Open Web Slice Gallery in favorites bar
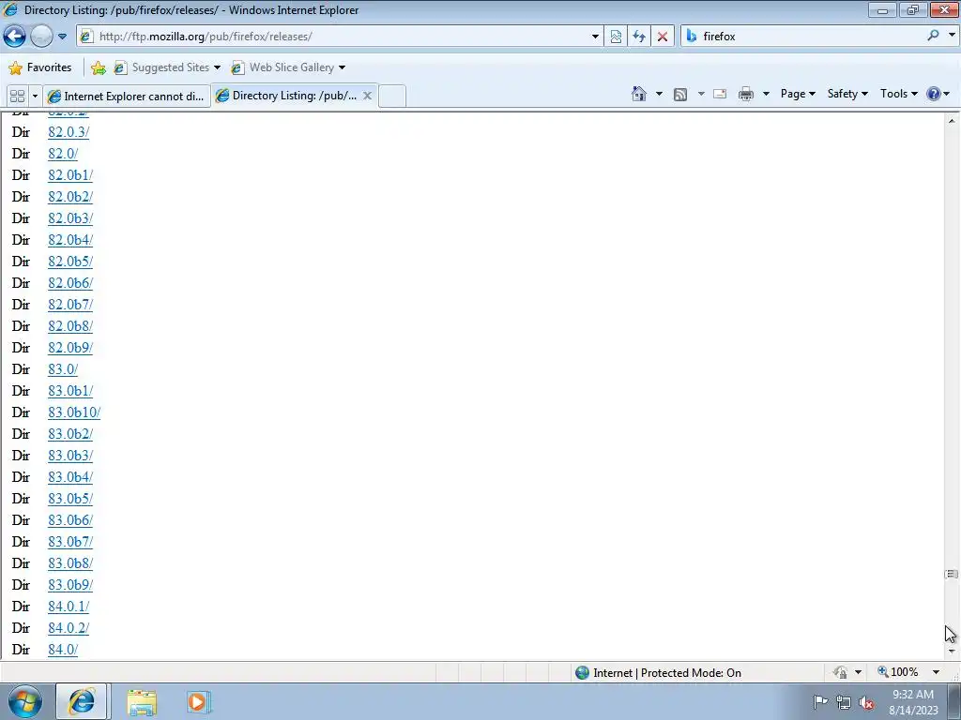The height and width of the screenshot is (720, 961). coord(288,67)
